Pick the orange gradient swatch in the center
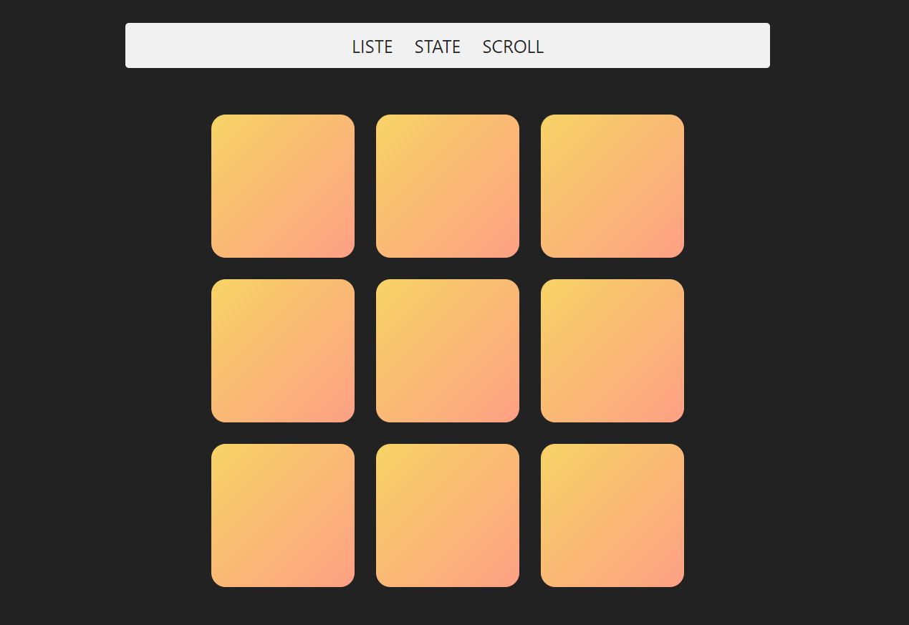909x625 pixels. 447,350
